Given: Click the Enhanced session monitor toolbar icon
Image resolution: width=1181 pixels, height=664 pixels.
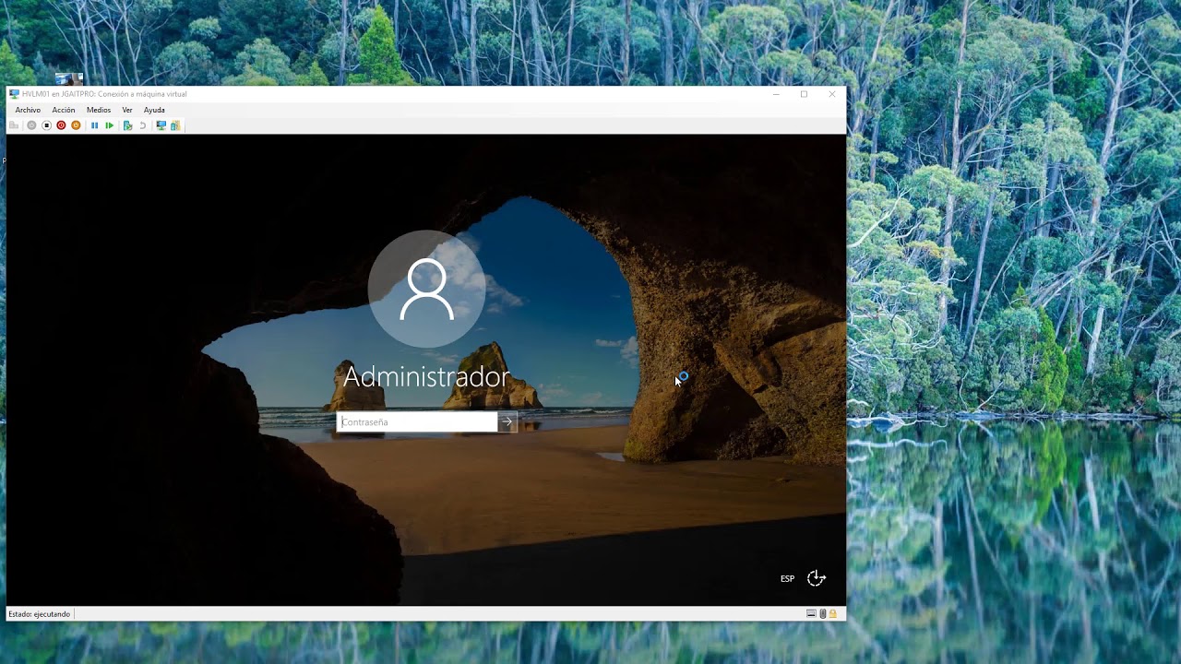Looking at the screenshot, I should [x=161, y=125].
